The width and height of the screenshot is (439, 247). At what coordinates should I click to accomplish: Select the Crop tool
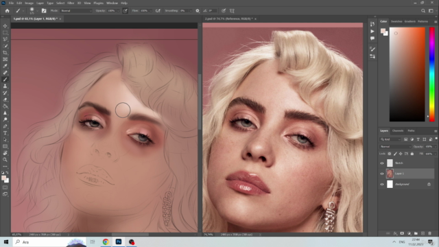point(5,53)
